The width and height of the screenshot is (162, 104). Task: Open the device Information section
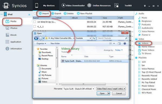tap(14, 49)
